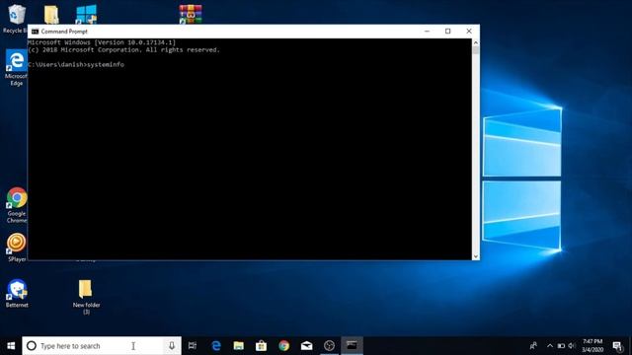The width and height of the screenshot is (632, 355).
Task: Open the clock showing 7:47 PM
Action: coord(592,346)
